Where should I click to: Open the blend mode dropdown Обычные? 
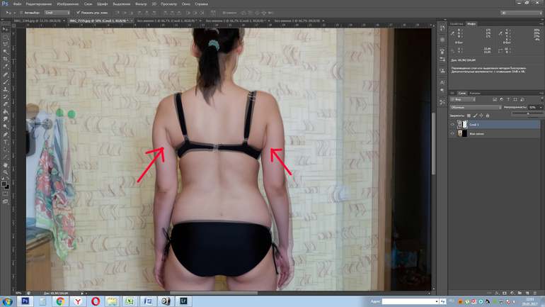tap(475, 107)
